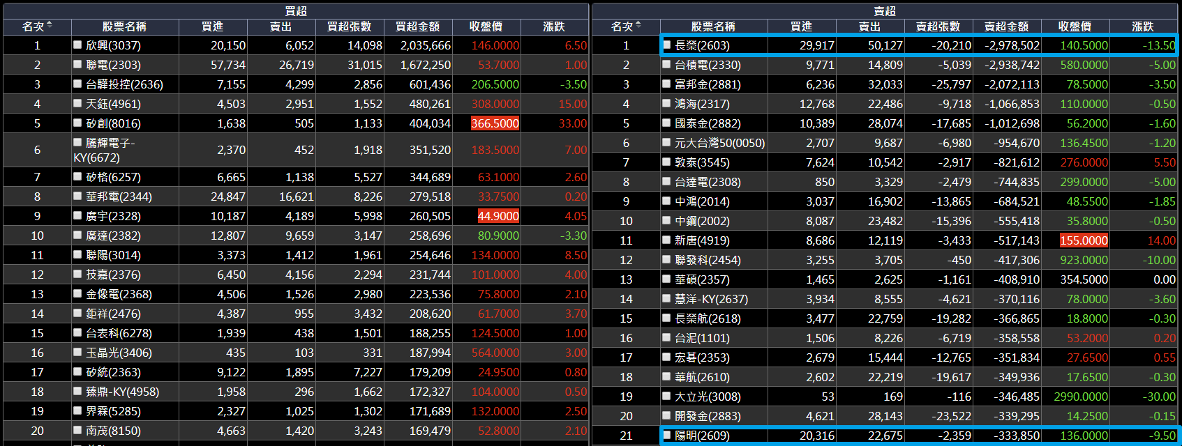Check the 南茂(8150) checkbox
The image size is (1182, 446).
click(x=77, y=431)
